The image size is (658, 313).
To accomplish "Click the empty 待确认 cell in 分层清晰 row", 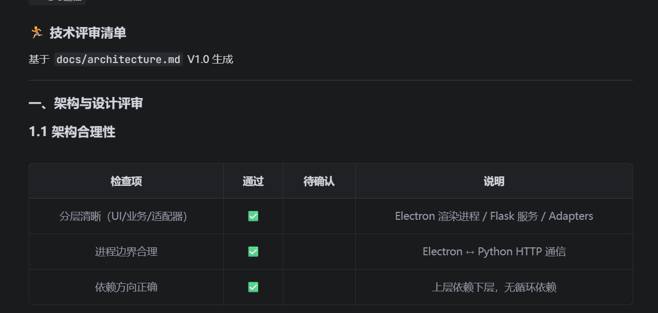I will [x=319, y=216].
